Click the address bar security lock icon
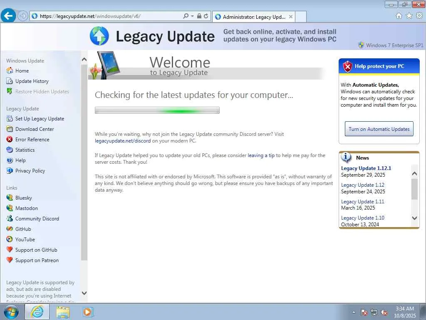Viewport: 426px width, 320px height. [x=199, y=16]
